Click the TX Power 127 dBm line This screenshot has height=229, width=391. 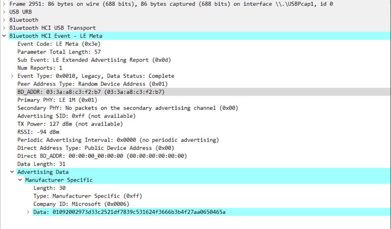point(70,124)
